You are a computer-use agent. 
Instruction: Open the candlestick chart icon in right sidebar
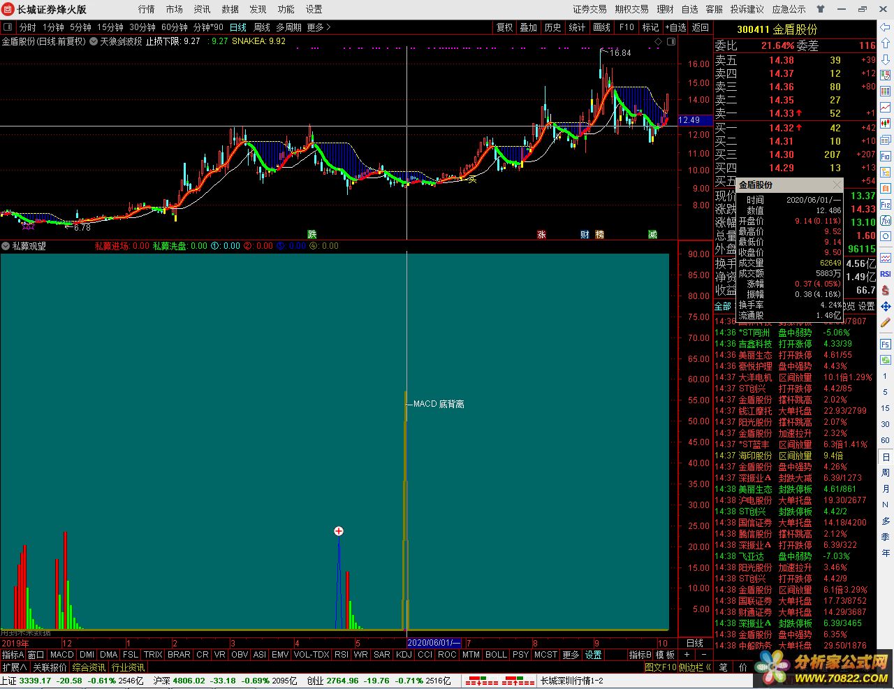(885, 124)
